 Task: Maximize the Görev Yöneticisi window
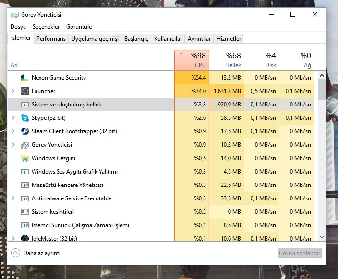tap(293, 15)
